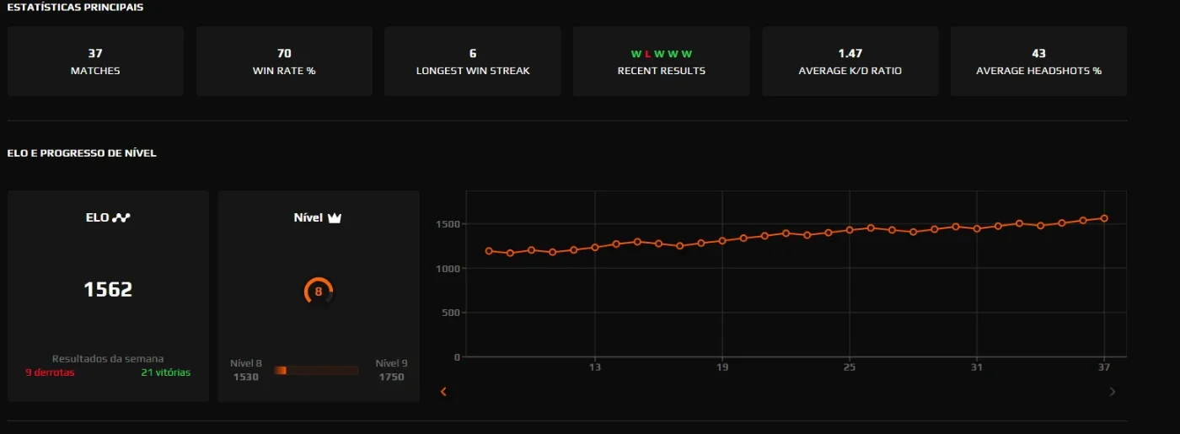The width and height of the screenshot is (1180, 434).
Task: Click the ELO value 1562
Action: click(x=108, y=290)
